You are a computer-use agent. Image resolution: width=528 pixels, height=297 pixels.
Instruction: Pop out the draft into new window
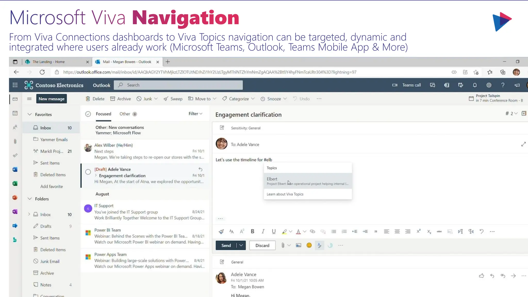click(x=523, y=144)
